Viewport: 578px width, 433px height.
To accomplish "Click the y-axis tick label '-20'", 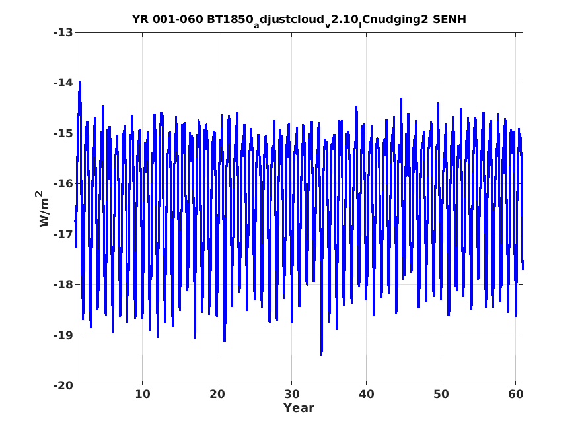I will click(x=63, y=385).
